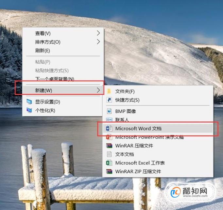
Task: Click the personalization icon beside 个性化(R)
Action: 29,110
